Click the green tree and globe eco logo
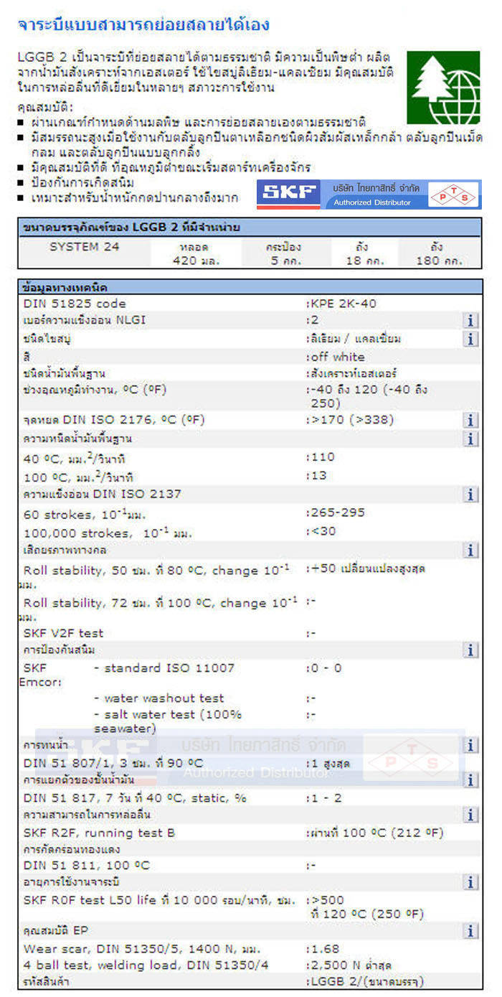Image resolution: width=502 pixels, height=997 pixels. (x=444, y=88)
